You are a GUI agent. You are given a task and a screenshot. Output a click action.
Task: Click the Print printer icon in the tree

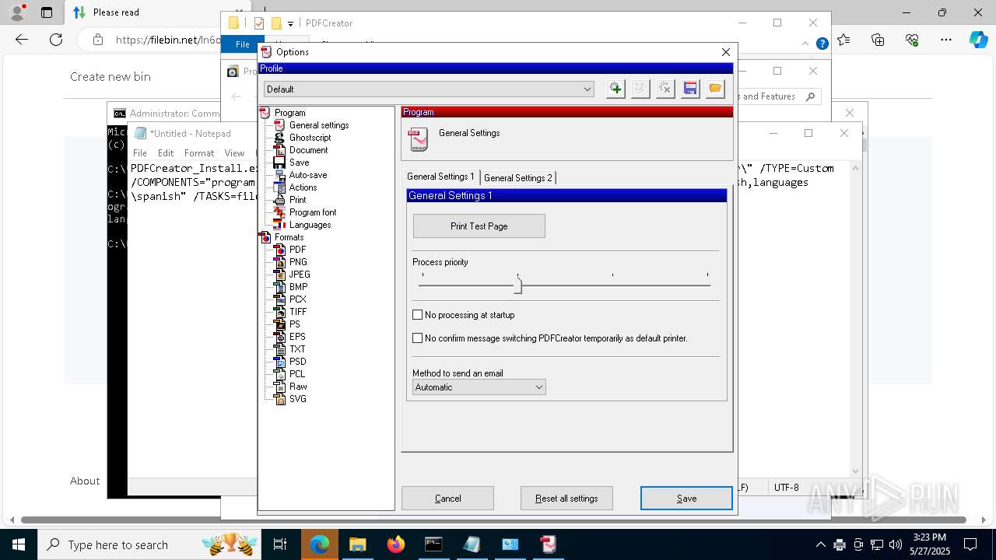[x=279, y=200]
